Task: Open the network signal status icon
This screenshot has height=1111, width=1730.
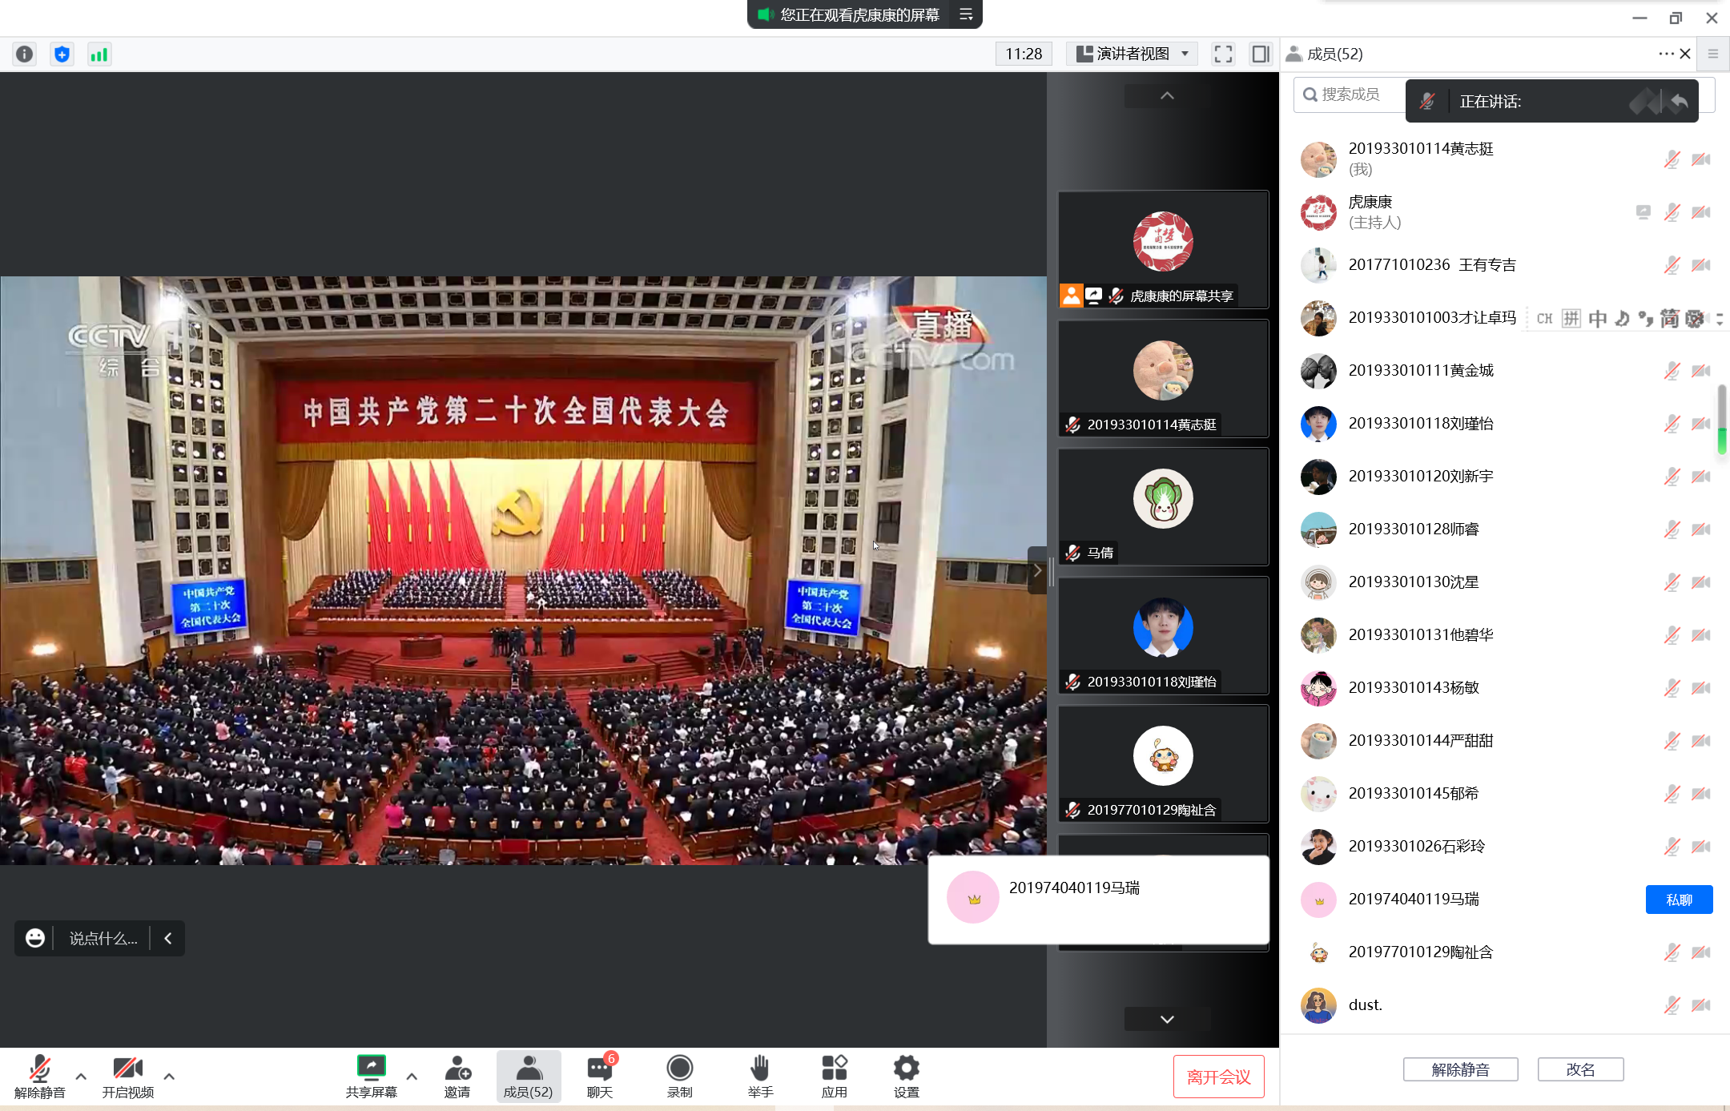Action: pyautogui.click(x=99, y=54)
